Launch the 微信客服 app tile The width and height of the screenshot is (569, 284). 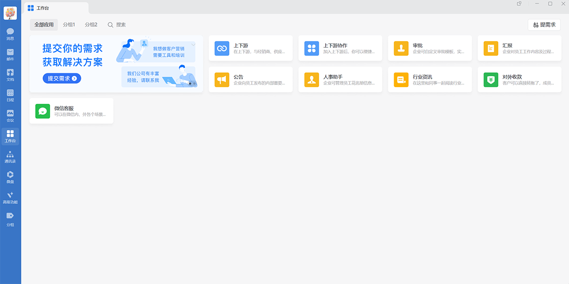click(71, 111)
